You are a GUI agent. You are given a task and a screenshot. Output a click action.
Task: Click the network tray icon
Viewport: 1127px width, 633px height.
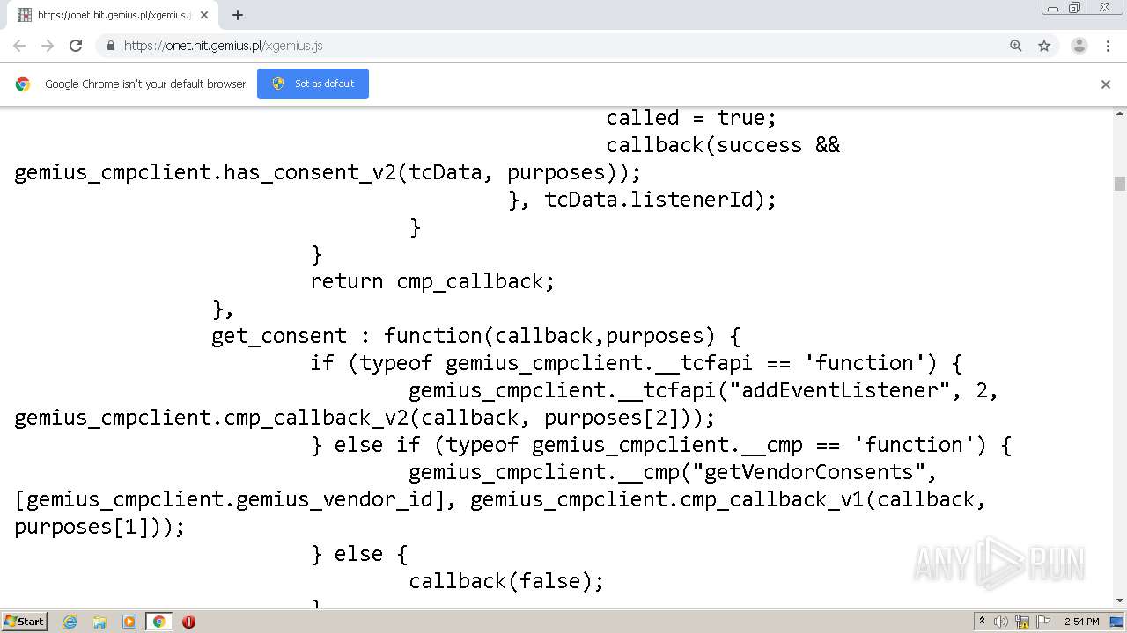[x=1022, y=622]
